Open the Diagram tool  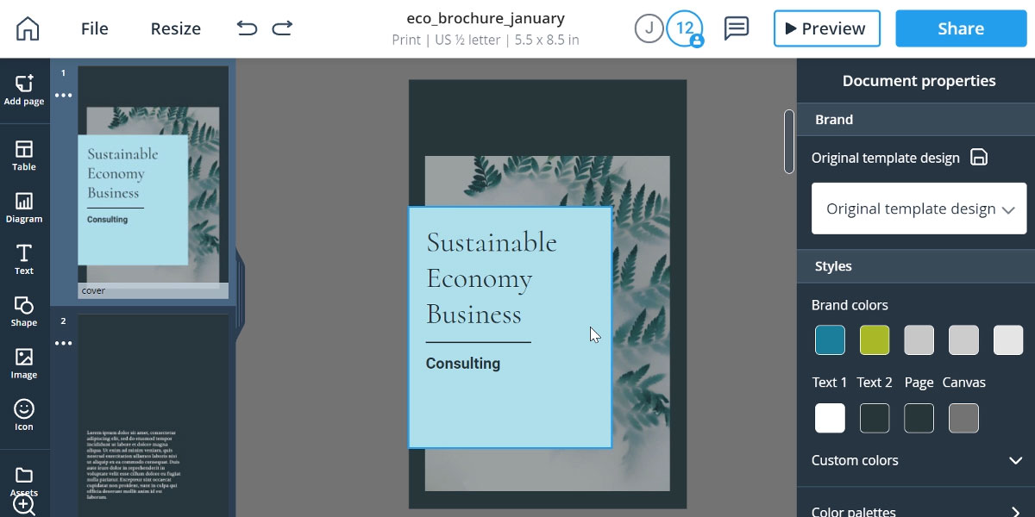tap(24, 208)
